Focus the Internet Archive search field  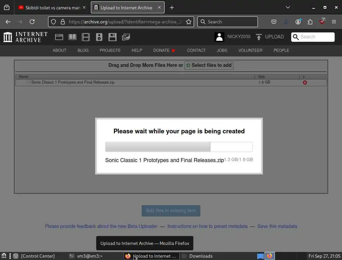click(x=313, y=37)
